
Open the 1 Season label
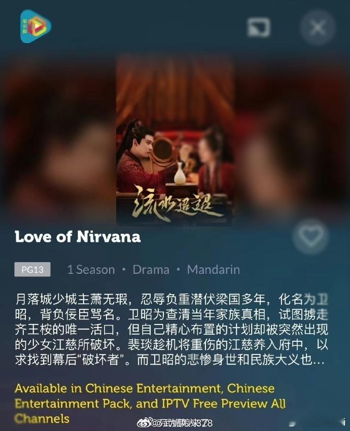(91, 270)
